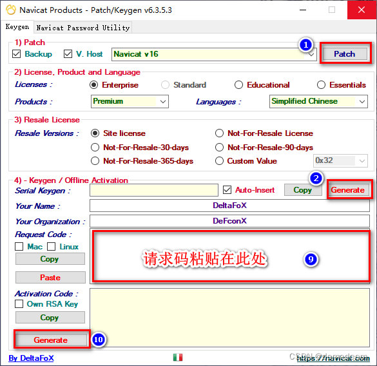Screen dimensions: 377x366
Task: Open the Products Premium dropdown
Action: 130,101
